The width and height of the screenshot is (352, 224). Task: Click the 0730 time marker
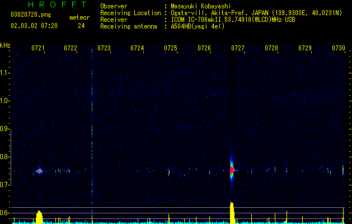click(x=339, y=48)
